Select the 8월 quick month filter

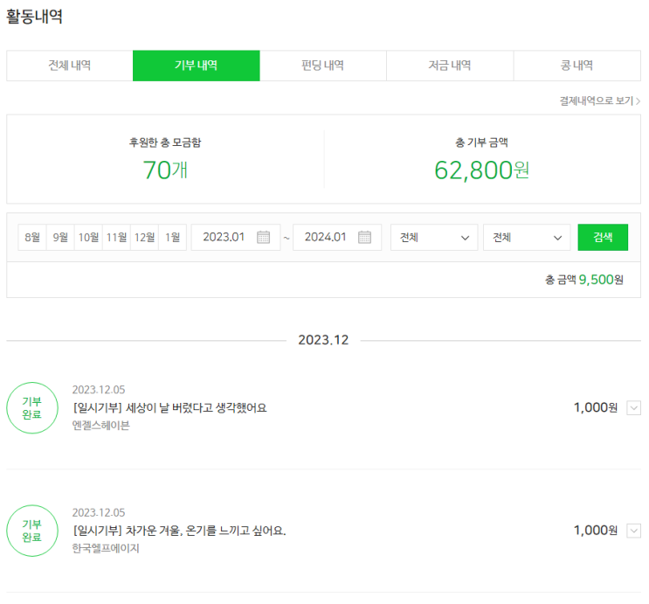click(x=32, y=237)
